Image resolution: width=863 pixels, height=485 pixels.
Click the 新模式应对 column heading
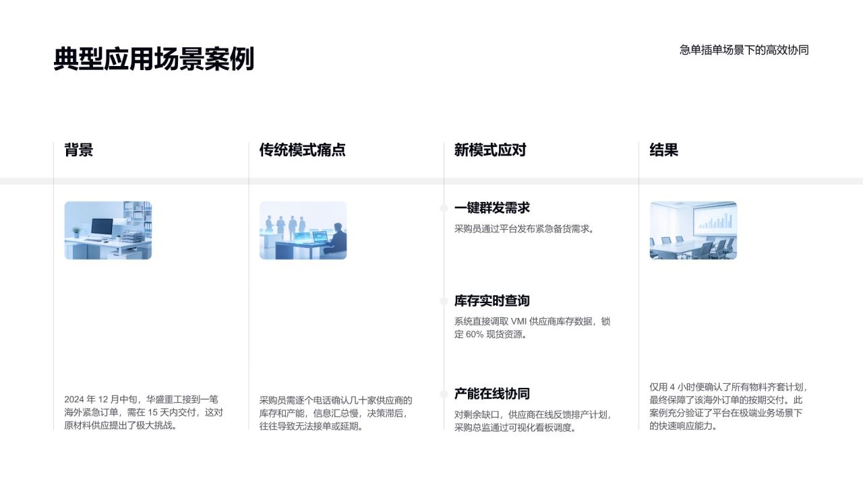coord(490,150)
